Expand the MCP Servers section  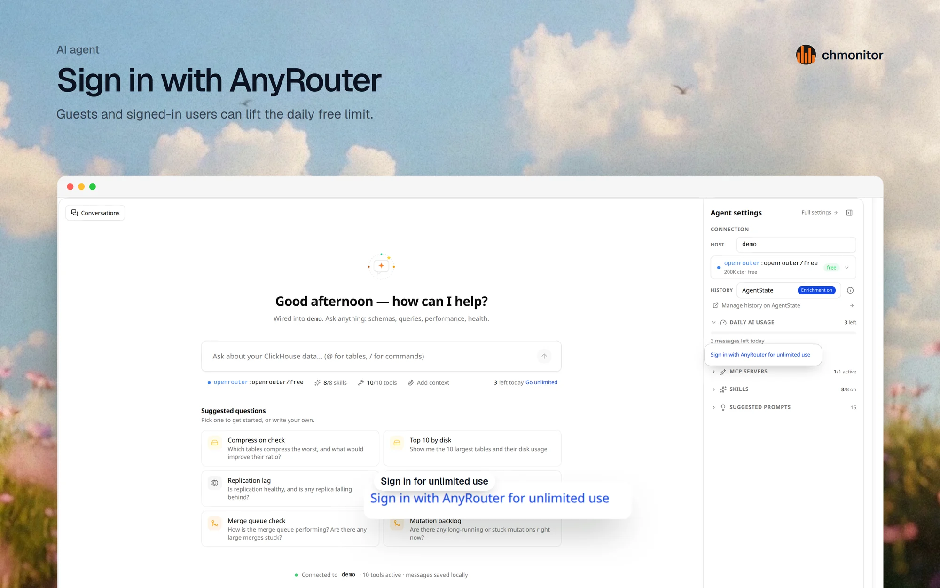tap(713, 372)
